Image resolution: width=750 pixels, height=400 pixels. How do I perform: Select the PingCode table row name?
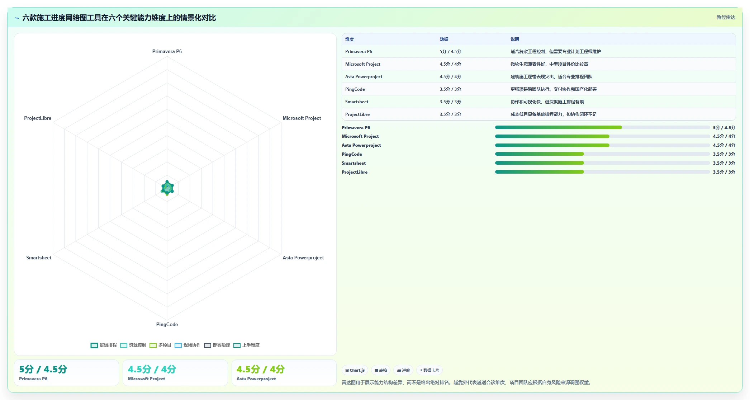tap(355, 89)
